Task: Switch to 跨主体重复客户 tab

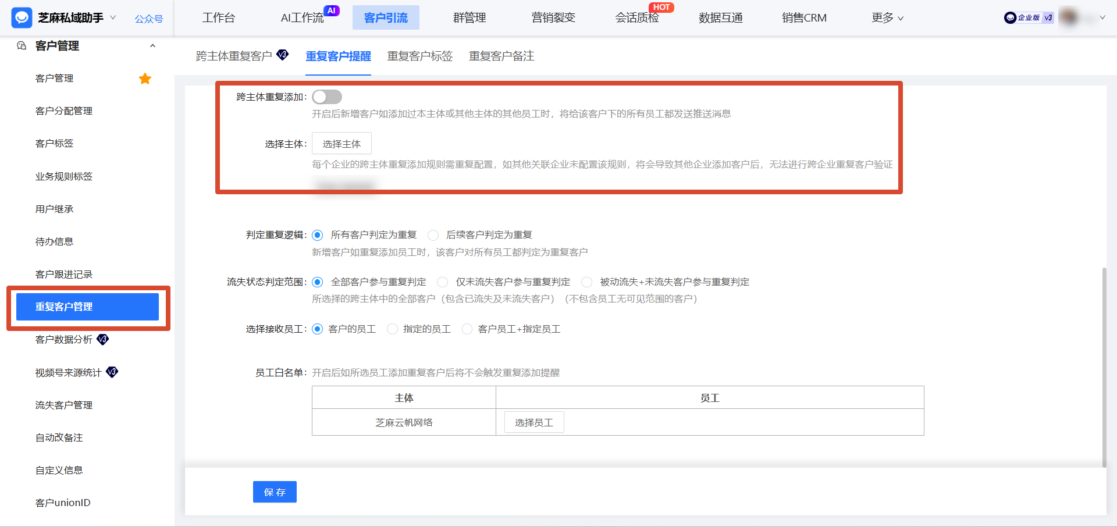Action: coord(234,56)
